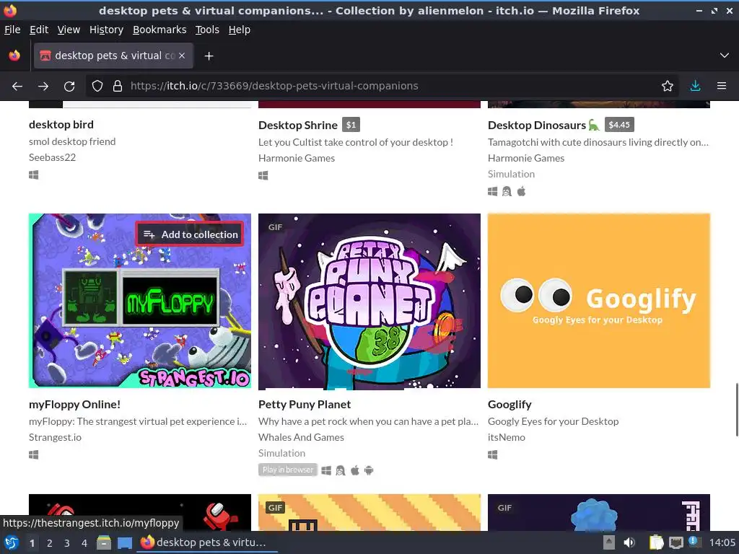Visit Harmonie Games under Desktop Dinosaurs
This screenshot has width=739, height=554.
coord(526,158)
